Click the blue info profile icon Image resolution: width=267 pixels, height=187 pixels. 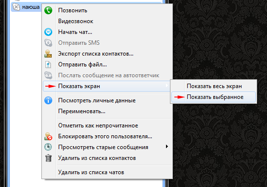(48, 100)
